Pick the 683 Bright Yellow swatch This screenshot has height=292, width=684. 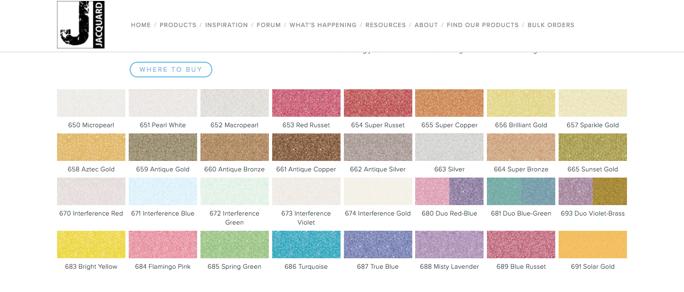pyautogui.click(x=91, y=245)
